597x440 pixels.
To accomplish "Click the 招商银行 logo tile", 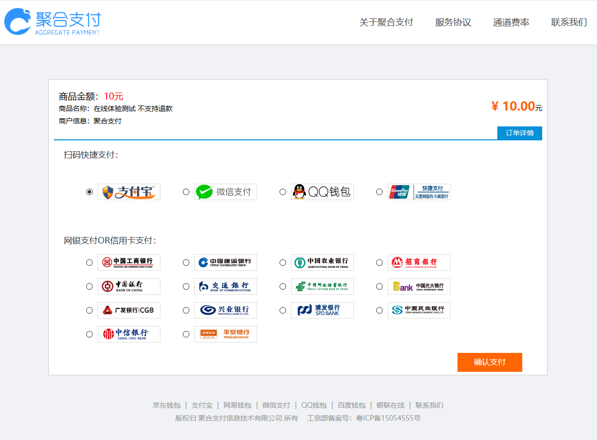I will click(x=419, y=262).
